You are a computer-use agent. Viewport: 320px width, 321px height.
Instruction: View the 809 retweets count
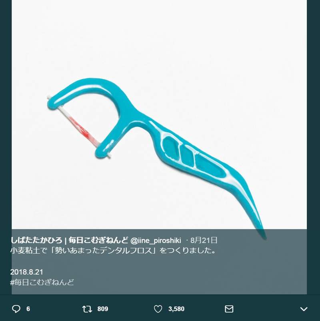103,309
